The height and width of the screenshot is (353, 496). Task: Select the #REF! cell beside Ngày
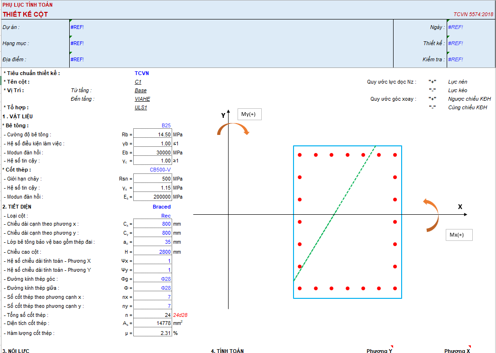coord(471,27)
